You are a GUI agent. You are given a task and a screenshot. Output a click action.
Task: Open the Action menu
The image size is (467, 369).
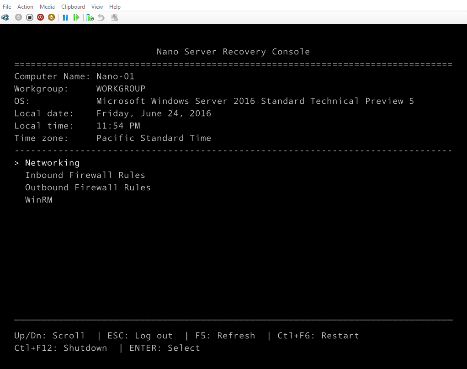click(25, 6)
